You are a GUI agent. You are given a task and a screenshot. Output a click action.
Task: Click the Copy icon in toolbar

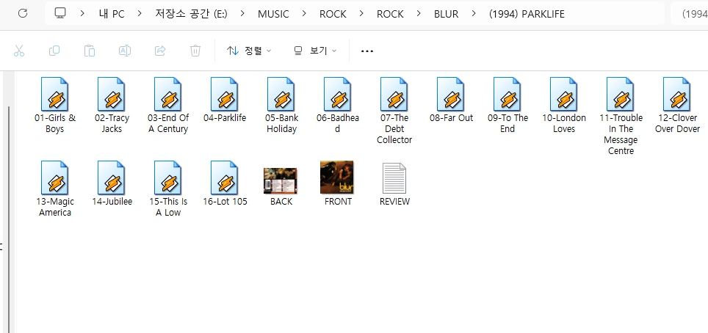(54, 51)
